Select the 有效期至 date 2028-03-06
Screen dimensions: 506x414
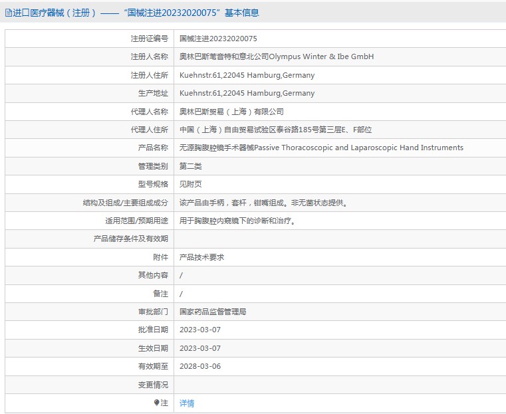point(199,366)
